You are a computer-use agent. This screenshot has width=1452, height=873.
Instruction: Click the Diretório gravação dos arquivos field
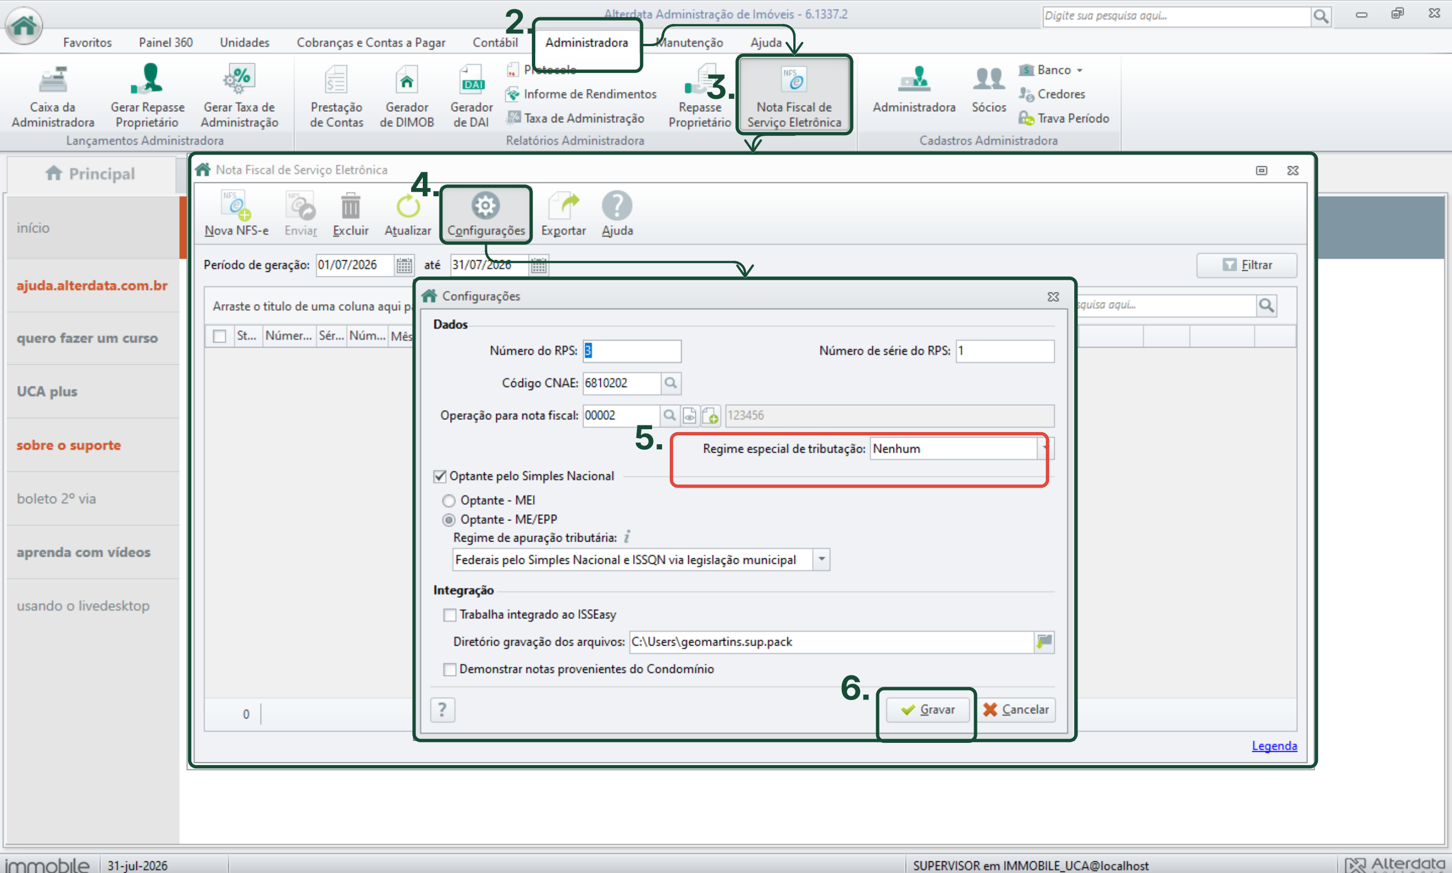[x=831, y=642]
